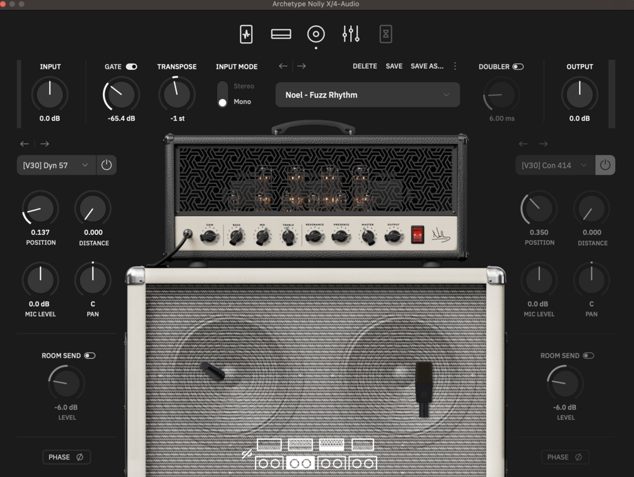Screen dimensions: 634x477
Task: Select the fourth cabinet icon
Action: (x=363, y=463)
